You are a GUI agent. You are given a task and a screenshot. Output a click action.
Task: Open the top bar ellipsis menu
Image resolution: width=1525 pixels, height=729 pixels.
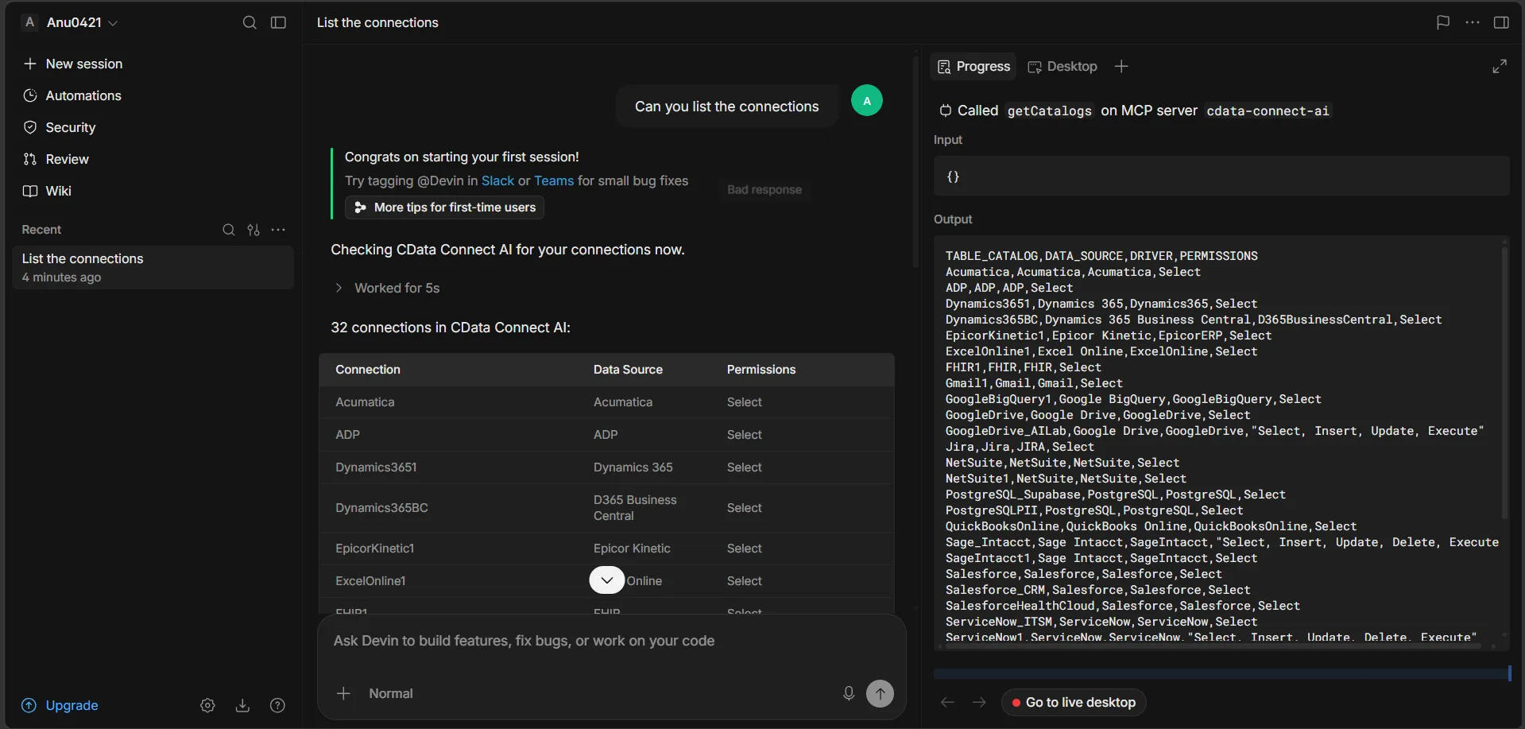pos(1473,22)
